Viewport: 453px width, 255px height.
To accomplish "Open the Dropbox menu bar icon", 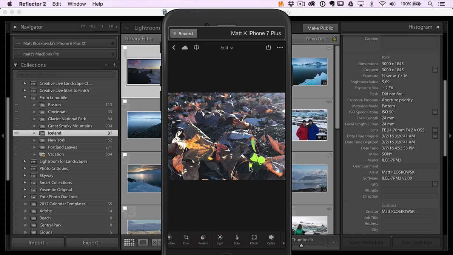I will click(x=291, y=4).
